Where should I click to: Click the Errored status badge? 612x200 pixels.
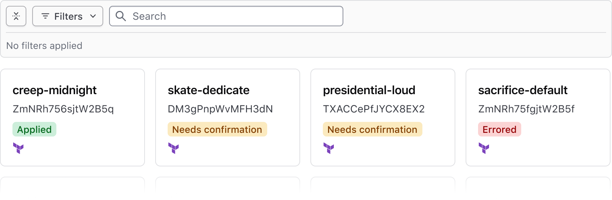pos(499,130)
